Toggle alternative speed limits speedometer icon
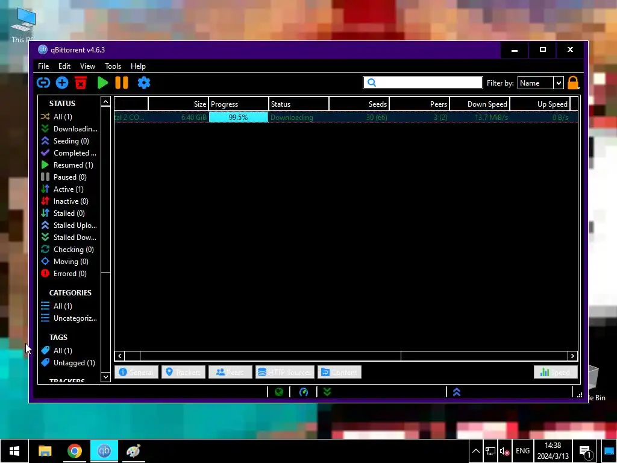Screen dimensions: 617x463 [x=304, y=392]
